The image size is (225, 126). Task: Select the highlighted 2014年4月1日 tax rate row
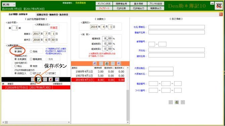point(98,80)
